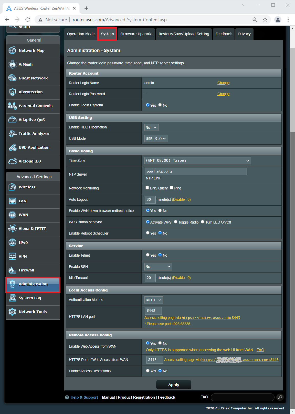Image resolution: width=295 pixels, height=414 pixels.
Task: Open the LAN settings icon
Action: (x=12, y=201)
